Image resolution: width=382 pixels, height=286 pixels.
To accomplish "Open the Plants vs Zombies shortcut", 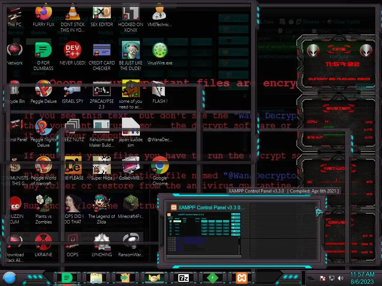I will pyautogui.click(x=44, y=210).
